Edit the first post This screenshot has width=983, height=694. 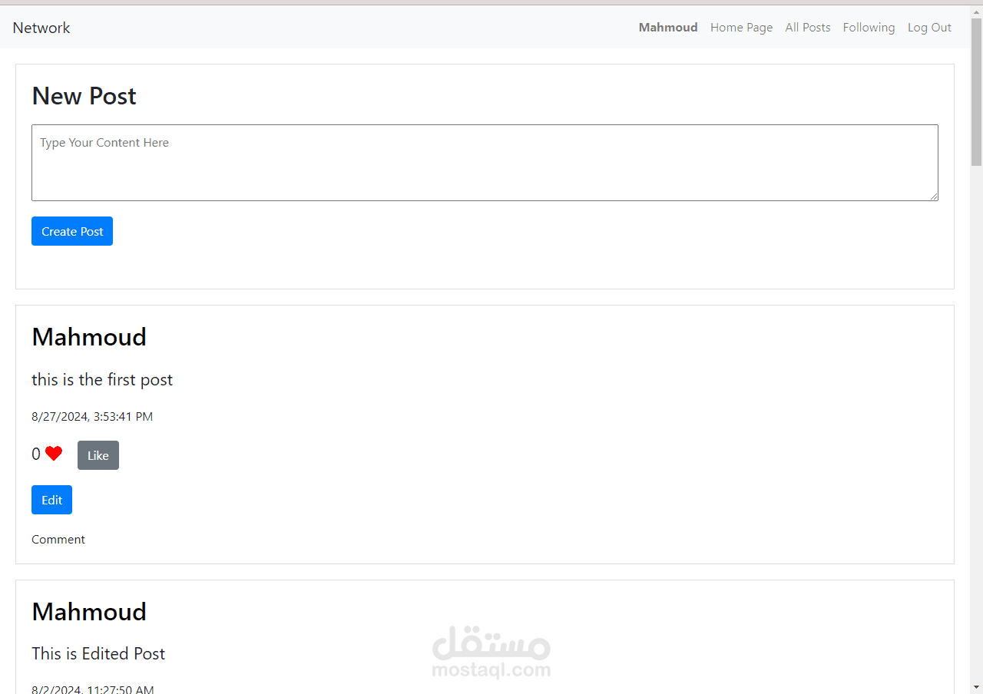tap(51, 500)
